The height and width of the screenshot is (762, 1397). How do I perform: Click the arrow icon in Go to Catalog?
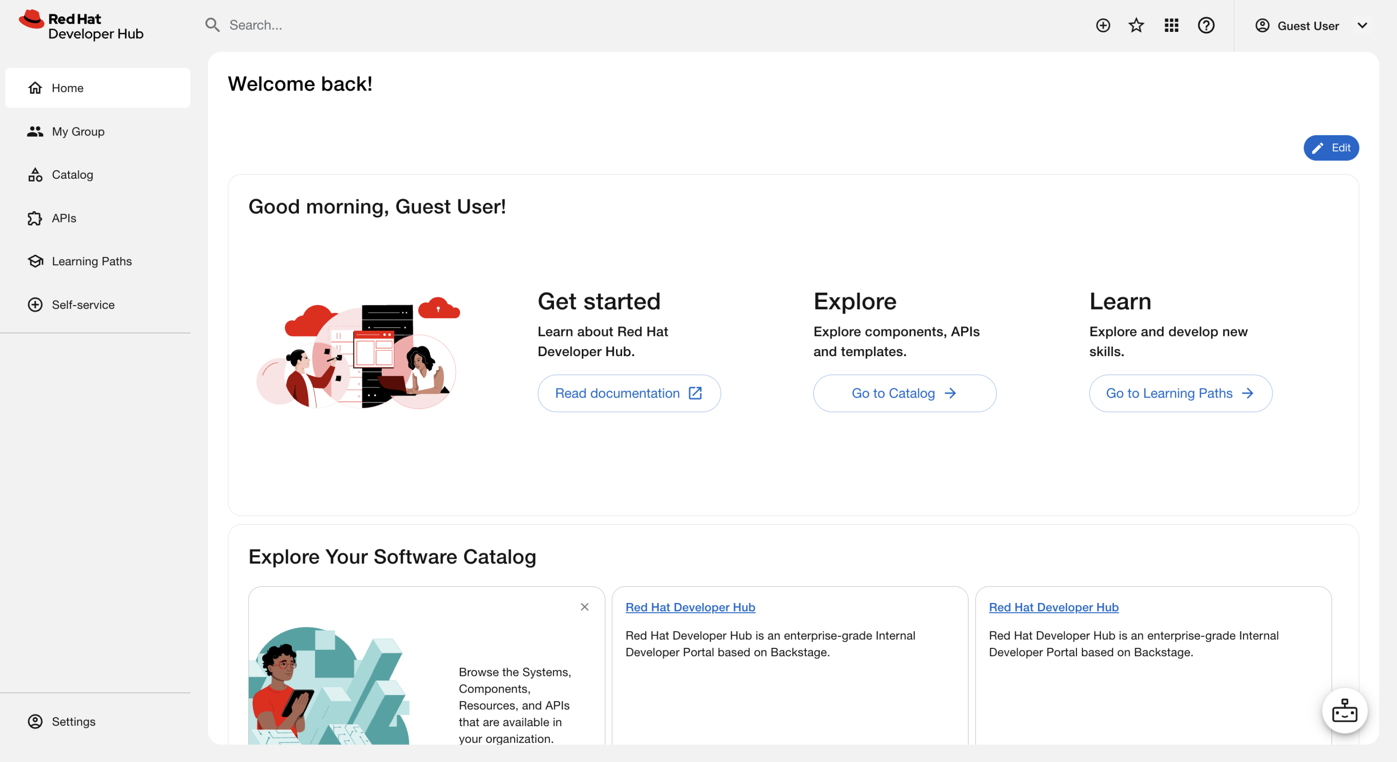coord(950,393)
